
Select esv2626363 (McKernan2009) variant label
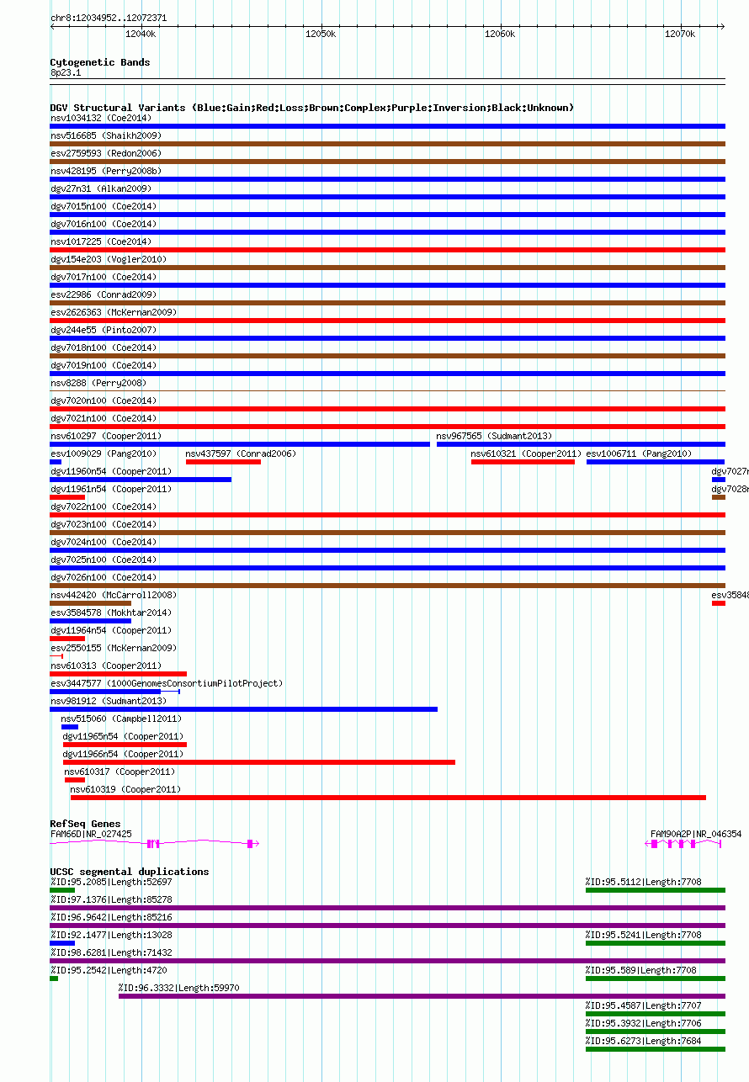[x=114, y=312]
